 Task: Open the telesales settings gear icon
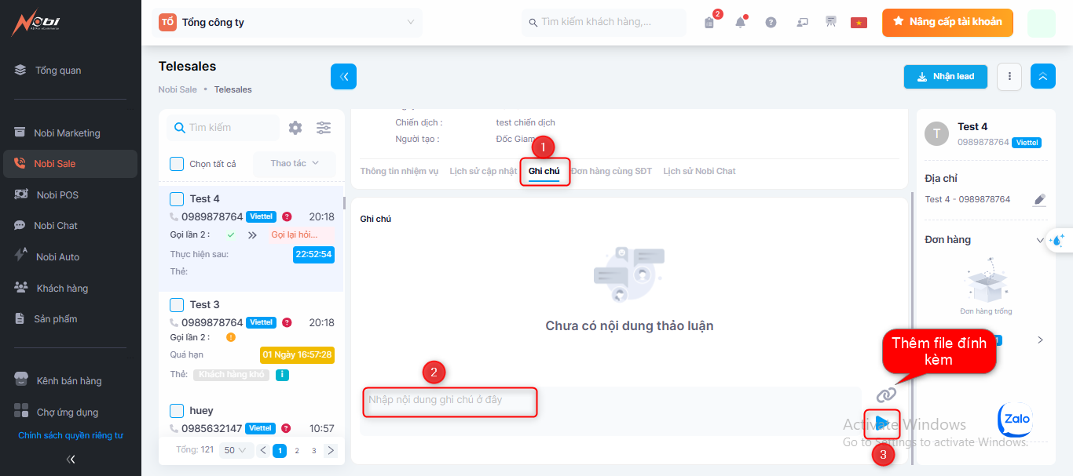click(x=295, y=128)
